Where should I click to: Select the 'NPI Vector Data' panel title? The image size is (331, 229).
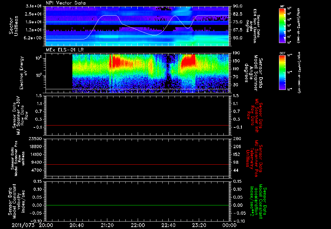pyautogui.click(x=66, y=3)
